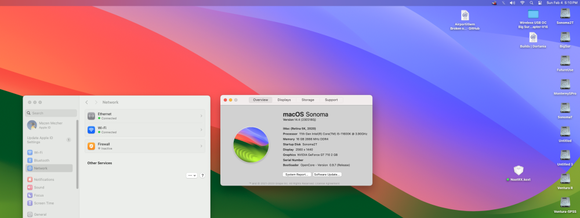Open Focus in the settings sidebar
The width and height of the screenshot is (580, 218).
49,195
